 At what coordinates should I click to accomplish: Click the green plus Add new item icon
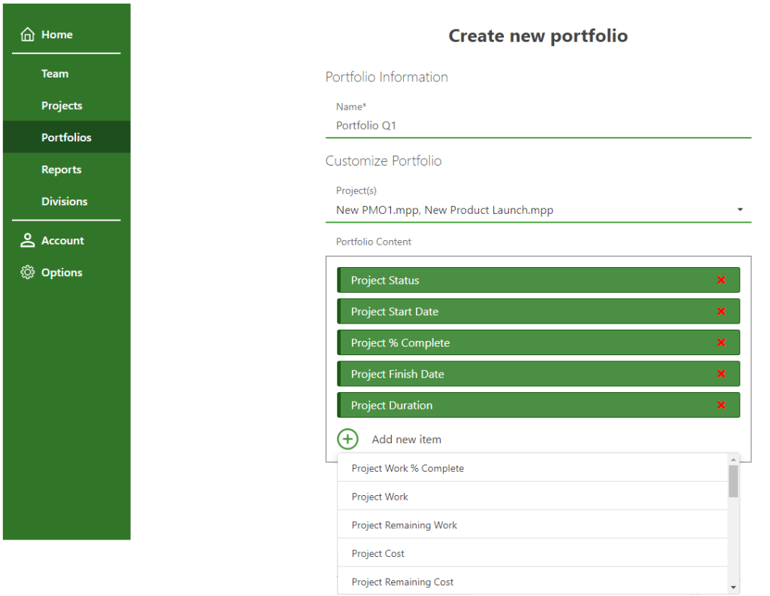coord(347,439)
